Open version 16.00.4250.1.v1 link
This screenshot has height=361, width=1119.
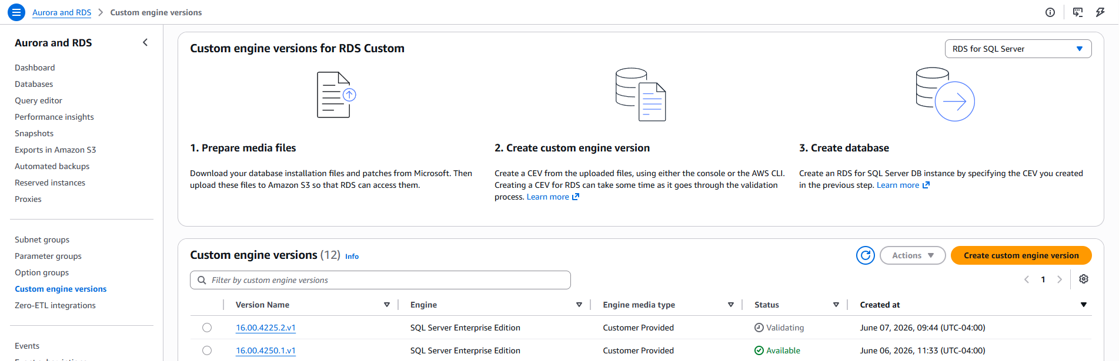tap(266, 350)
